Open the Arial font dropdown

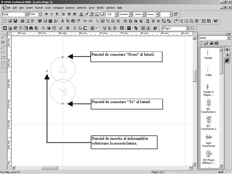point(26,14)
